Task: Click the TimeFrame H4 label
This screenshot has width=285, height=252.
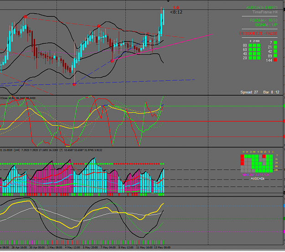Action: 265,12
